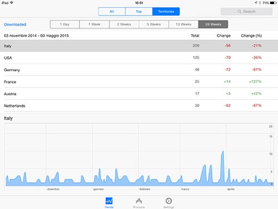Sort by the Total column header
The height and width of the screenshot is (209, 278).
(x=195, y=36)
